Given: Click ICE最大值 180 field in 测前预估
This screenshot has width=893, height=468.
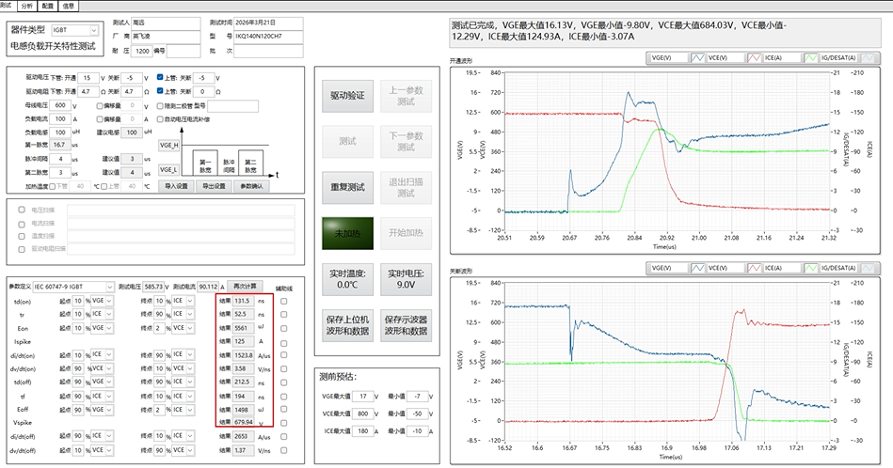Looking at the screenshot, I should pos(363,431).
